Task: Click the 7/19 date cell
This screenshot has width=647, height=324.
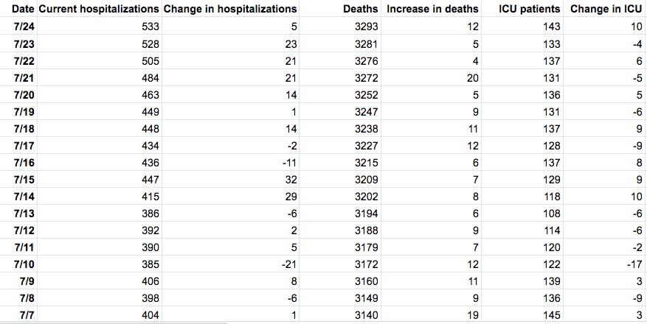Action: (x=23, y=111)
